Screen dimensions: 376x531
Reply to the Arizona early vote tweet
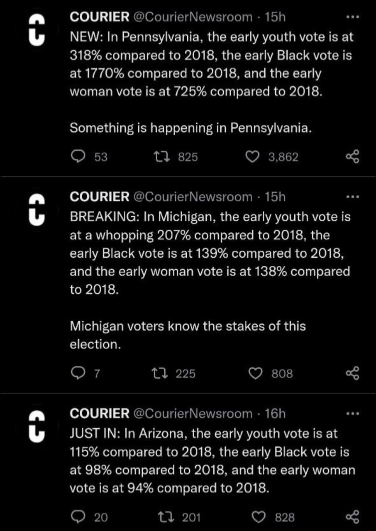(77, 517)
